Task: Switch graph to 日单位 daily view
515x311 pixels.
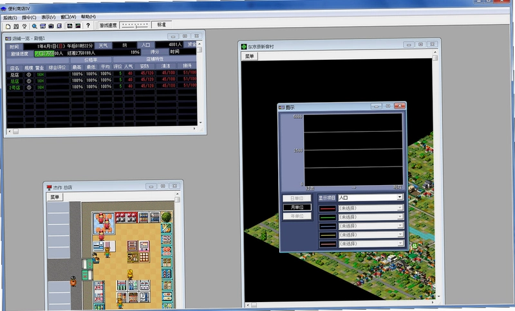Action: tap(297, 199)
